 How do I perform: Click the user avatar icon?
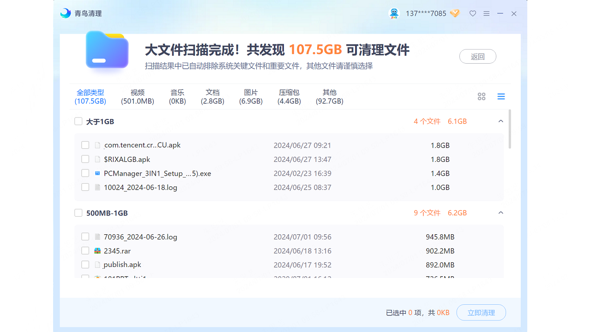point(394,13)
